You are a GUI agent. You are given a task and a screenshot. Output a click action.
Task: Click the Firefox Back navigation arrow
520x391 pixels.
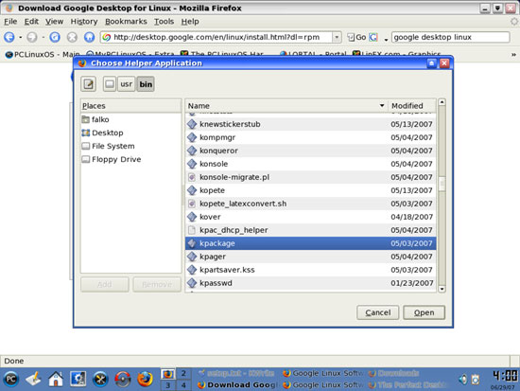9,37
